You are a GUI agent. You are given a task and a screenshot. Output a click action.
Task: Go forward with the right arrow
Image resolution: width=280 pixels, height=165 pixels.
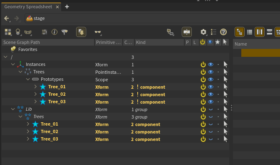[x=17, y=18]
